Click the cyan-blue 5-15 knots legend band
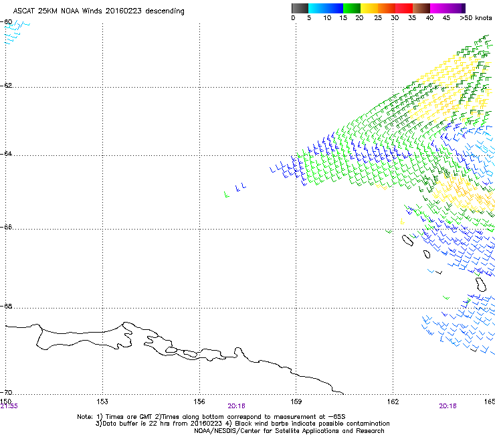The width and height of the screenshot is (495, 435). click(326, 8)
